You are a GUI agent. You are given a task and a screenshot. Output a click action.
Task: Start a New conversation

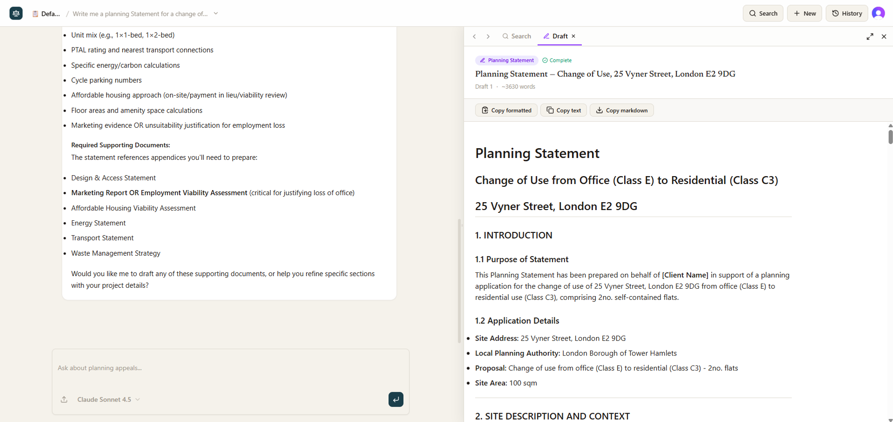805,13
